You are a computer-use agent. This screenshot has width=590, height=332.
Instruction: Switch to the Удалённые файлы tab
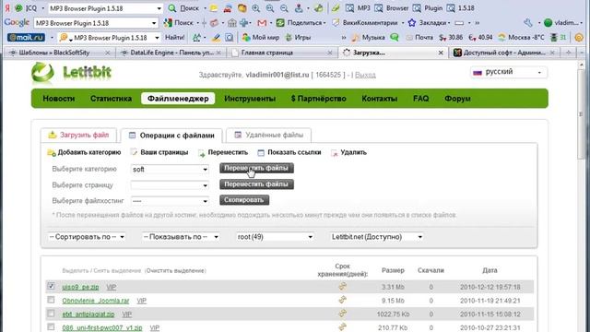click(x=268, y=136)
